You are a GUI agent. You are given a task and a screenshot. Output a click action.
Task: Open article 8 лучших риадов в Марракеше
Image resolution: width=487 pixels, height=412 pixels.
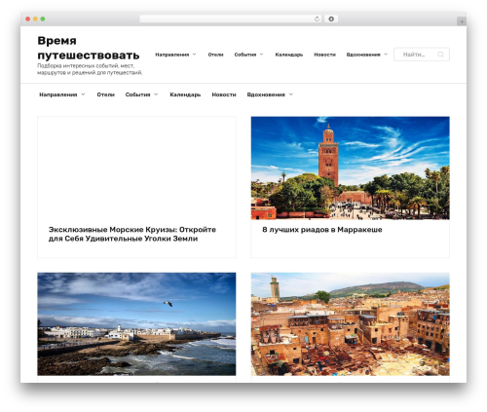point(322,230)
